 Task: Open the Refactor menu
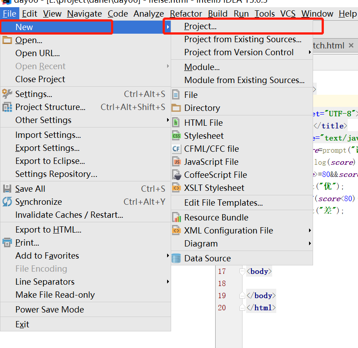coord(186,13)
